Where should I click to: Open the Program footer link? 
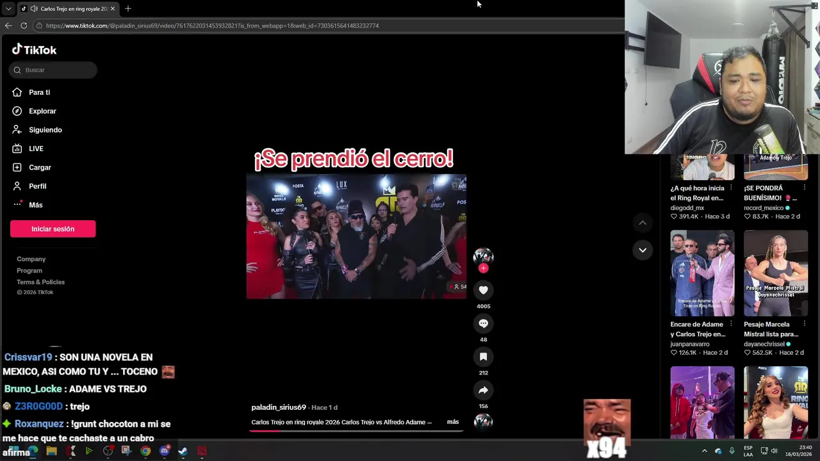pyautogui.click(x=29, y=271)
